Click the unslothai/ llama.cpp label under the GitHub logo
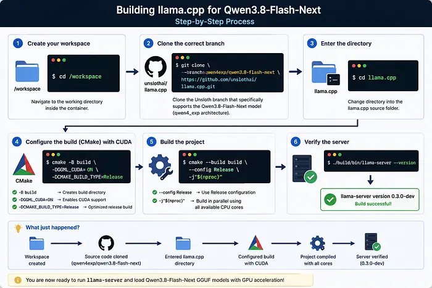This screenshot has height=288, width=432. 156,86
